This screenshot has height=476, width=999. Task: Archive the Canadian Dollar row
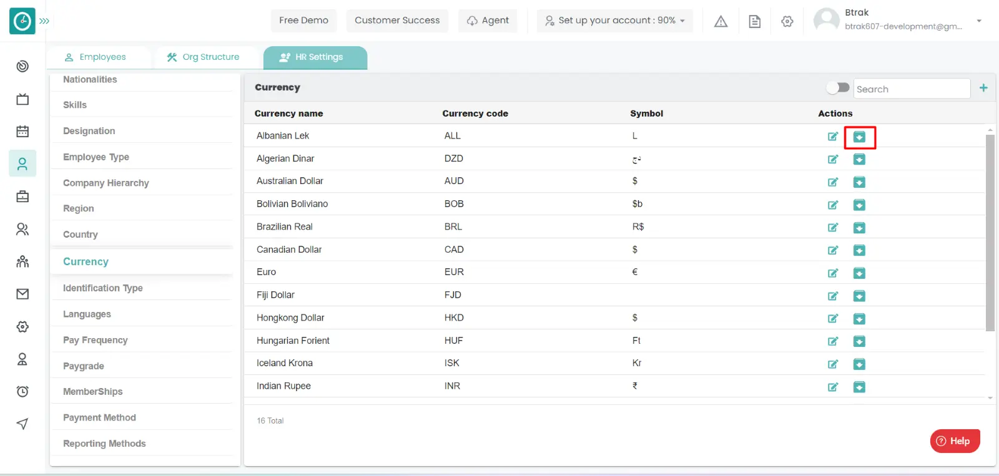(859, 250)
